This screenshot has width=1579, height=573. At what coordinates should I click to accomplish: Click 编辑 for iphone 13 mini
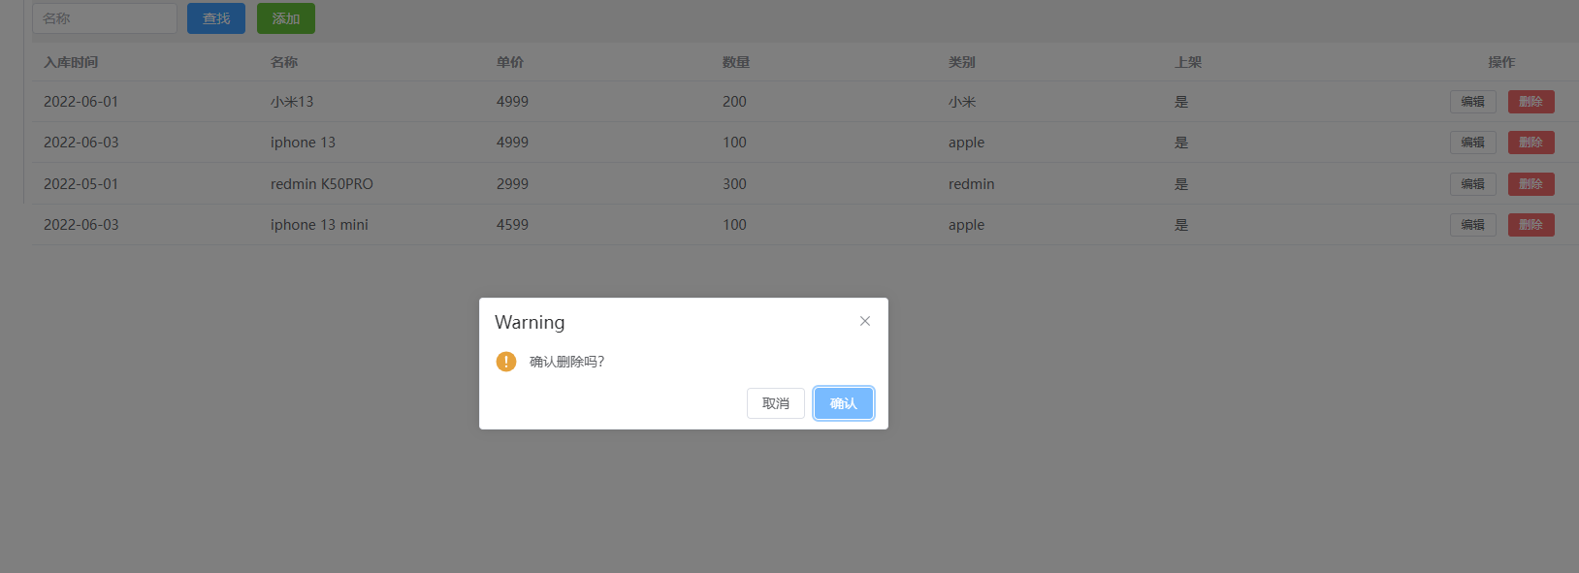(1472, 224)
